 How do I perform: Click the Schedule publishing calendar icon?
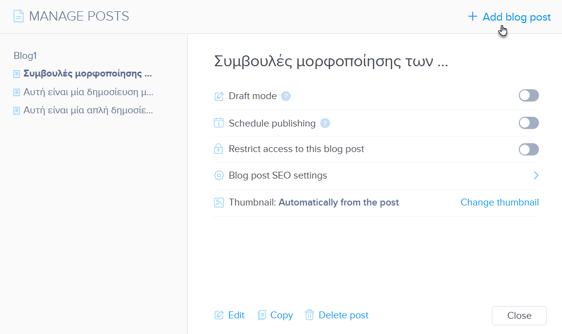(219, 123)
